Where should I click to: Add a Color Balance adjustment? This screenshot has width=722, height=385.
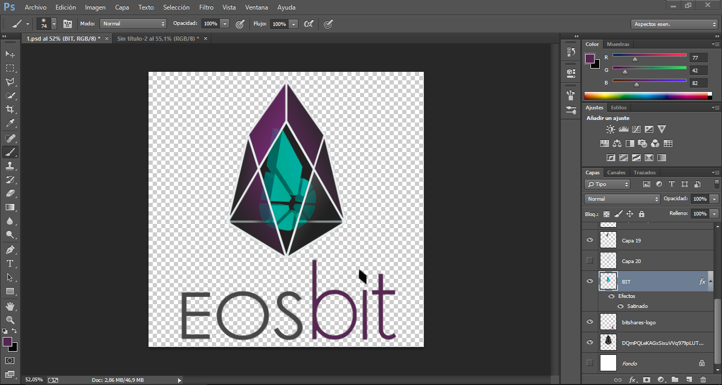[x=617, y=143]
